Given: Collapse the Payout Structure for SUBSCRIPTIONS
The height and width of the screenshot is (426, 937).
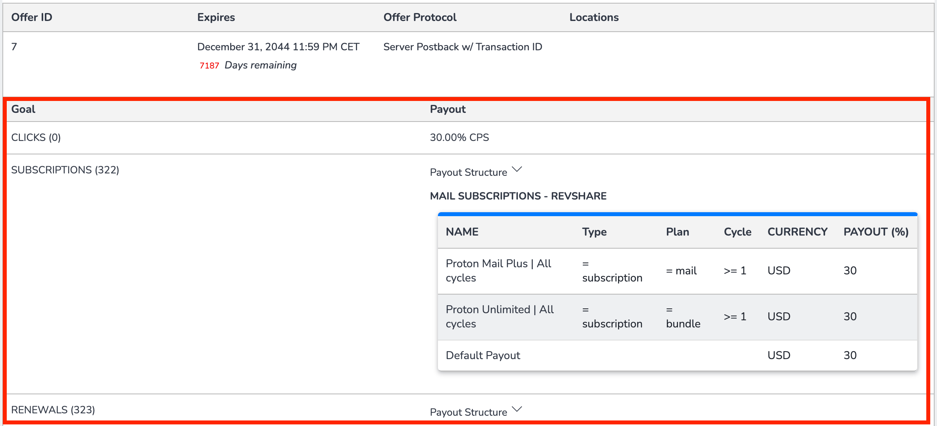Looking at the screenshot, I should pos(476,172).
